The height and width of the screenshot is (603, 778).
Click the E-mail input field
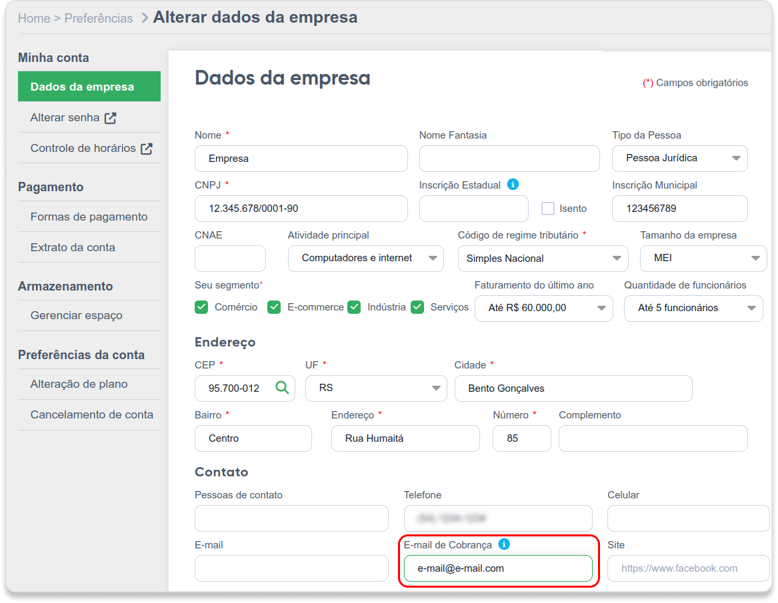[291, 568]
